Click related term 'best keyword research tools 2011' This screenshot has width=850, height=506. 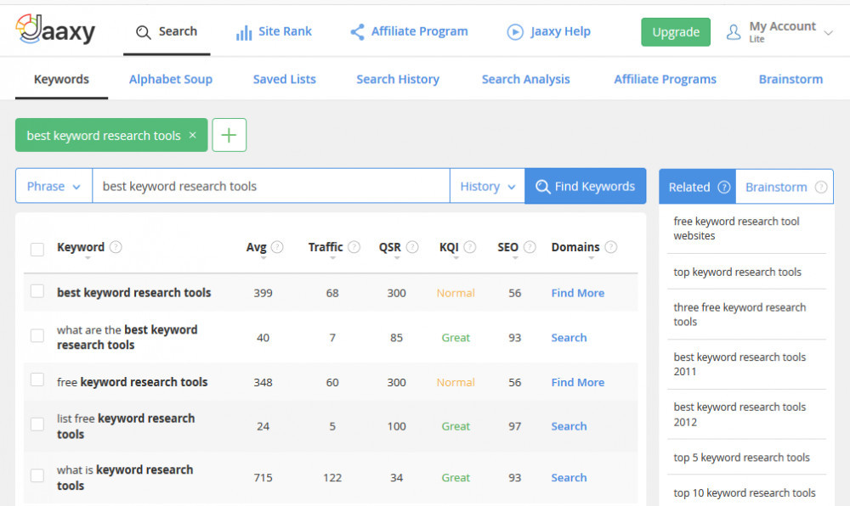(740, 364)
